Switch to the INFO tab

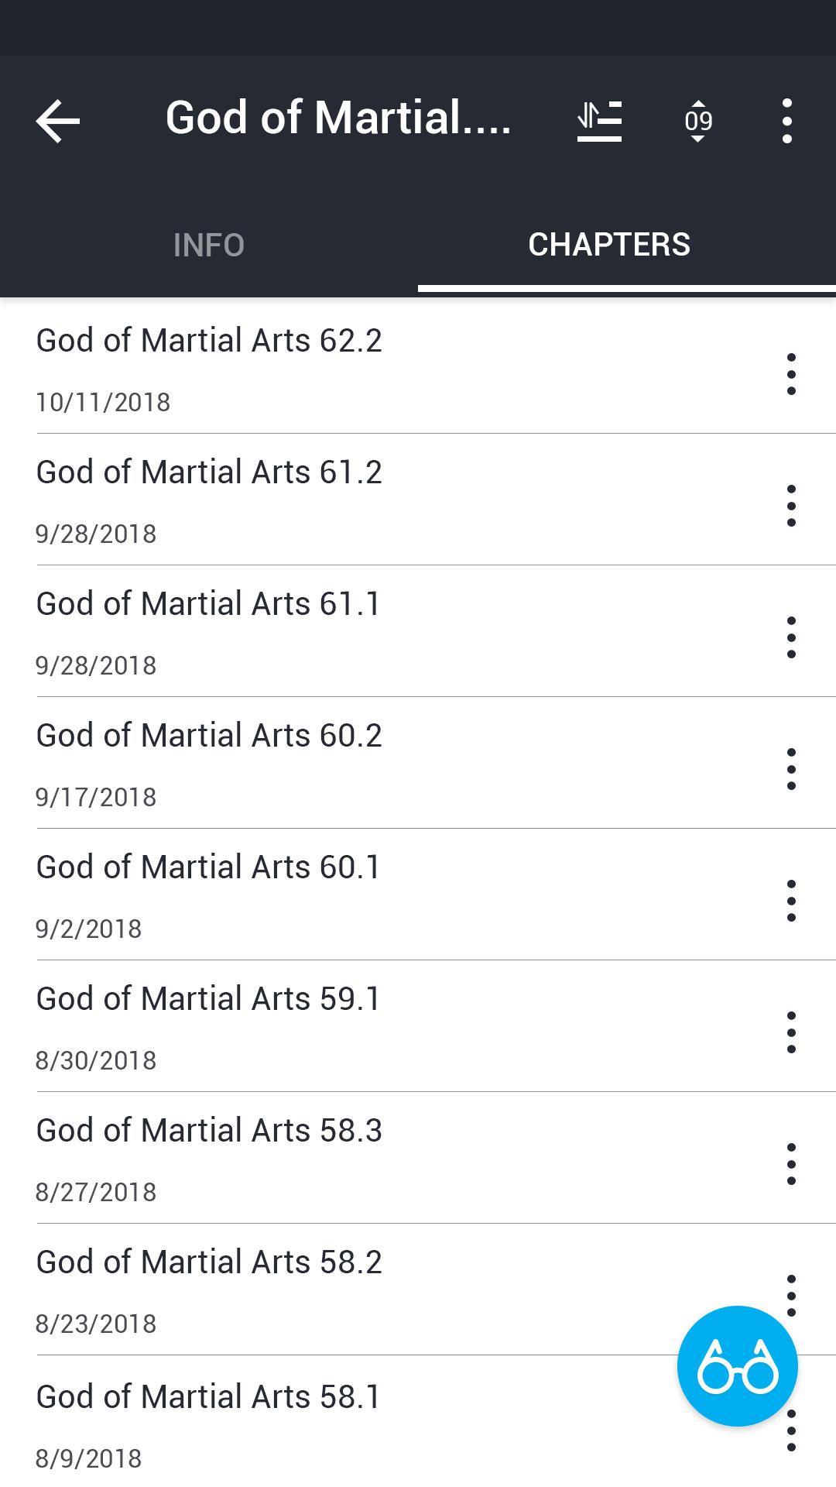(209, 245)
